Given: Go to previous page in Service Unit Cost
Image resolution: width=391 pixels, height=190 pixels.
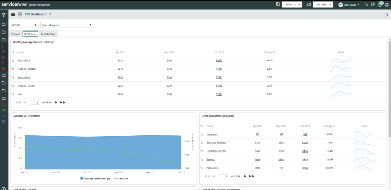Looking at the screenshot, I should coord(25,103).
